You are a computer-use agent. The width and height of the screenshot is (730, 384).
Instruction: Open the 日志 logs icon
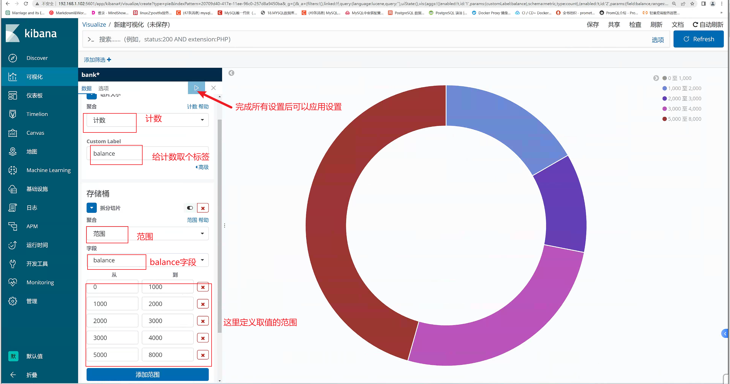(x=13, y=208)
